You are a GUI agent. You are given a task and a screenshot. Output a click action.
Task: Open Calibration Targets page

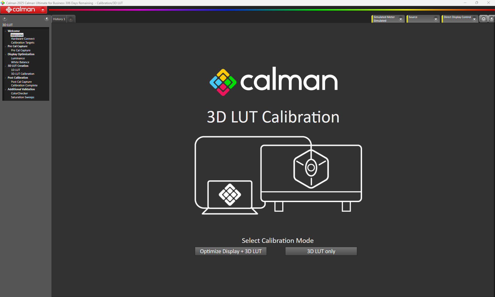pyautogui.click(x=23, y=43)
